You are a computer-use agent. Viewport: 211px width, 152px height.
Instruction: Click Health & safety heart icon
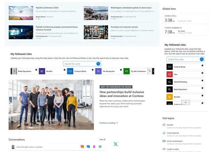point(164,149)
